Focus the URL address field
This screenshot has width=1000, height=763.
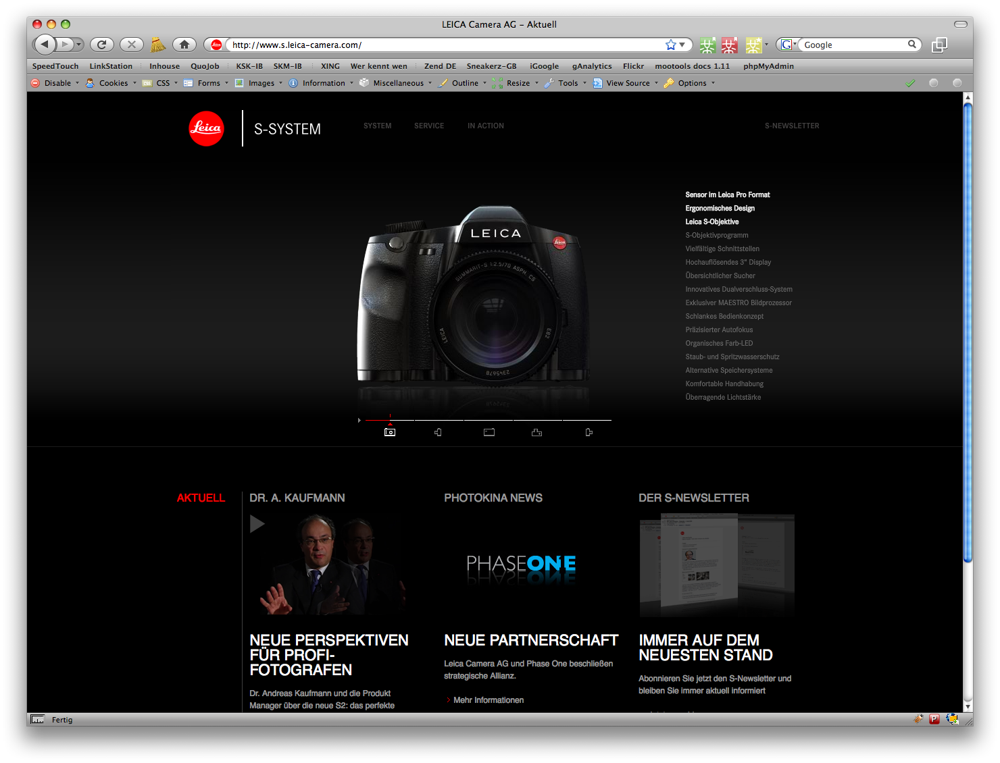446,45
